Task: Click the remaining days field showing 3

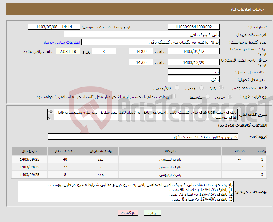Action: click(104, 51)
